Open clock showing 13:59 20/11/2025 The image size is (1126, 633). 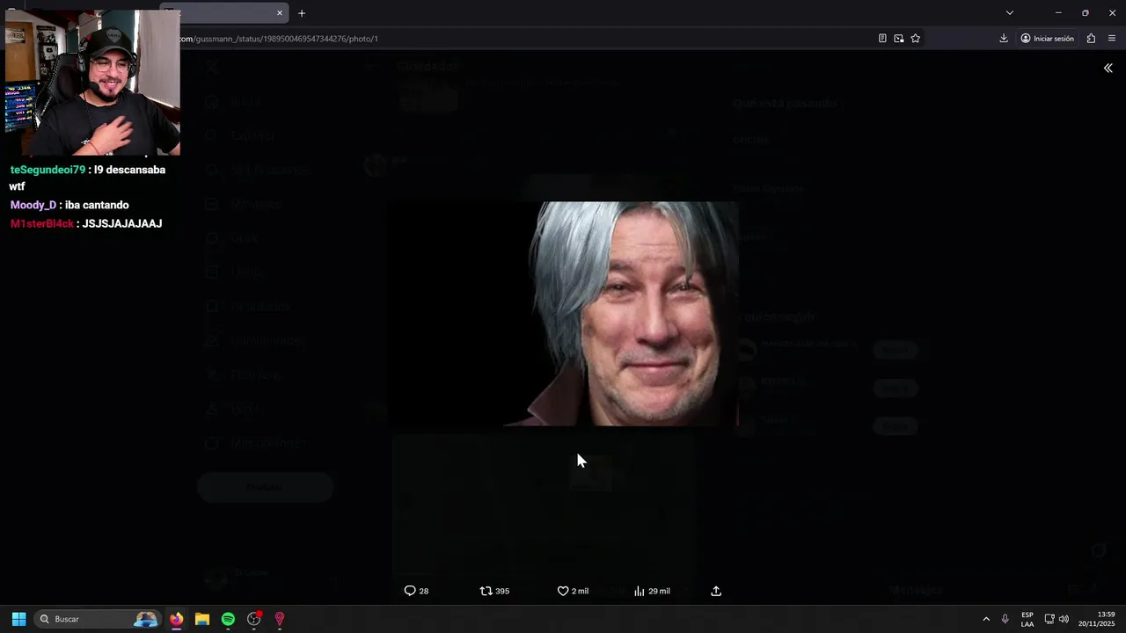point(1097,619)
